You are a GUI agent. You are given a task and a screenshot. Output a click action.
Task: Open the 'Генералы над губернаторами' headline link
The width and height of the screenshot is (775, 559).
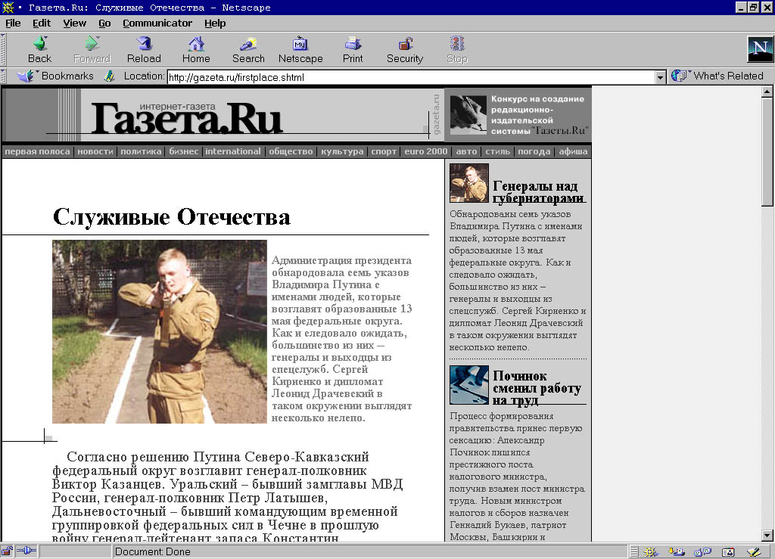539,192
